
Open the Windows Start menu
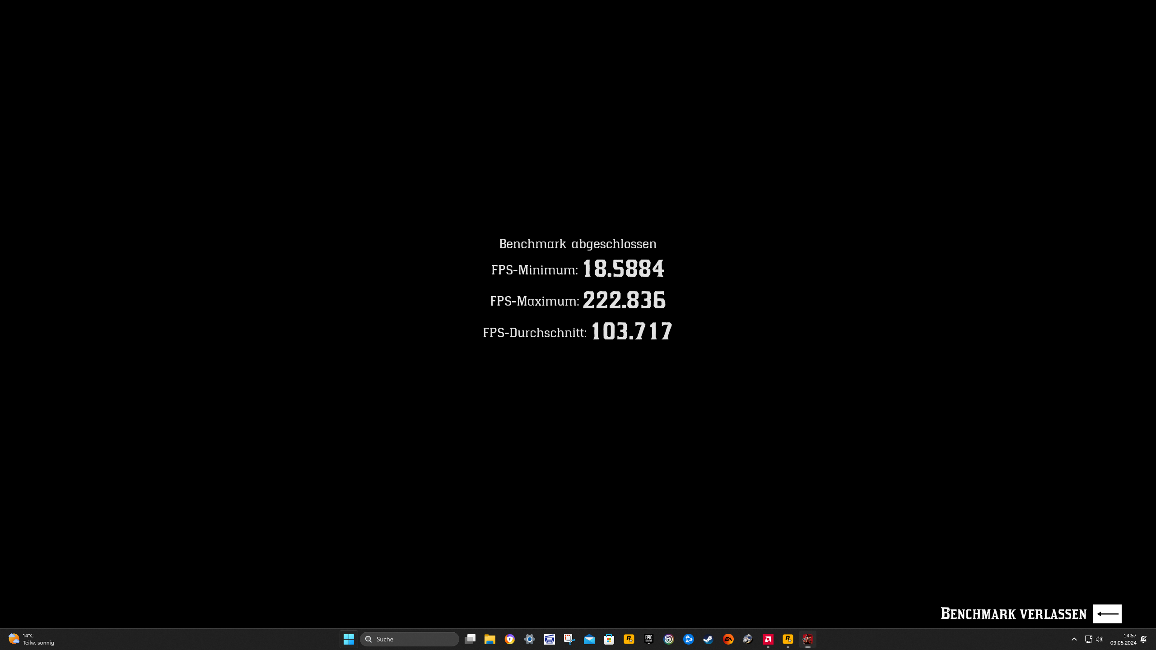(x=349, y=639)
